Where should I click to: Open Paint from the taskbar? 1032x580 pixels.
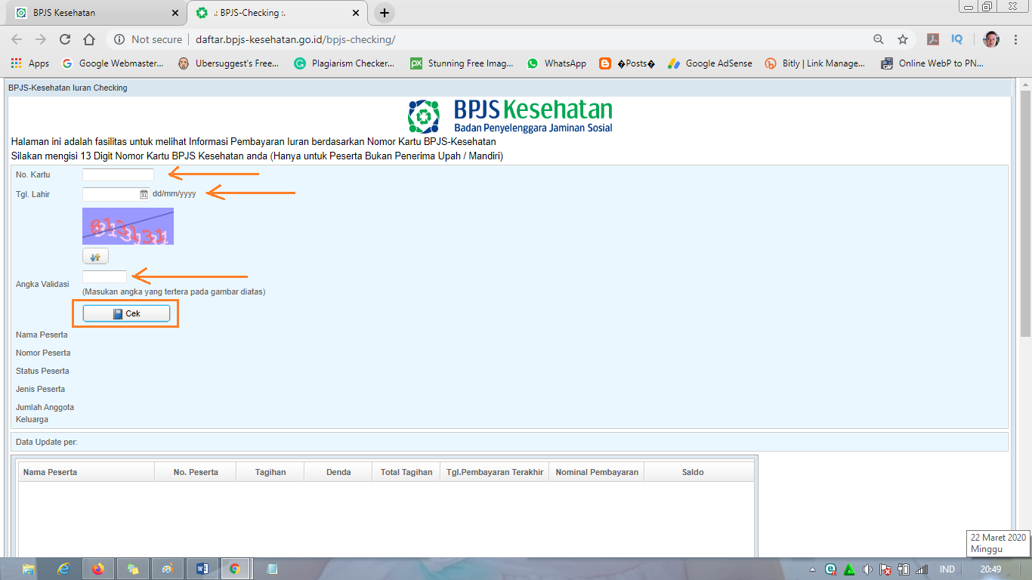168,569
